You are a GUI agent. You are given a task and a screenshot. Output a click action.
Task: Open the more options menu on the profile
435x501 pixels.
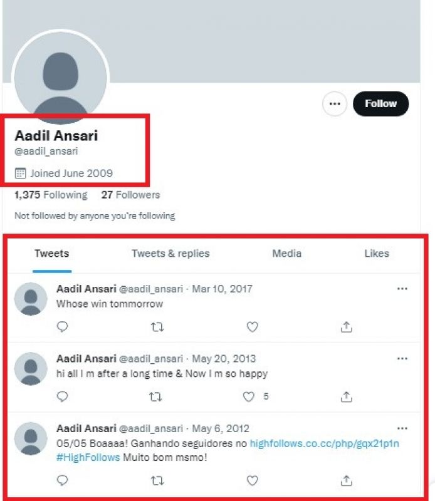(x=335, y=104)
